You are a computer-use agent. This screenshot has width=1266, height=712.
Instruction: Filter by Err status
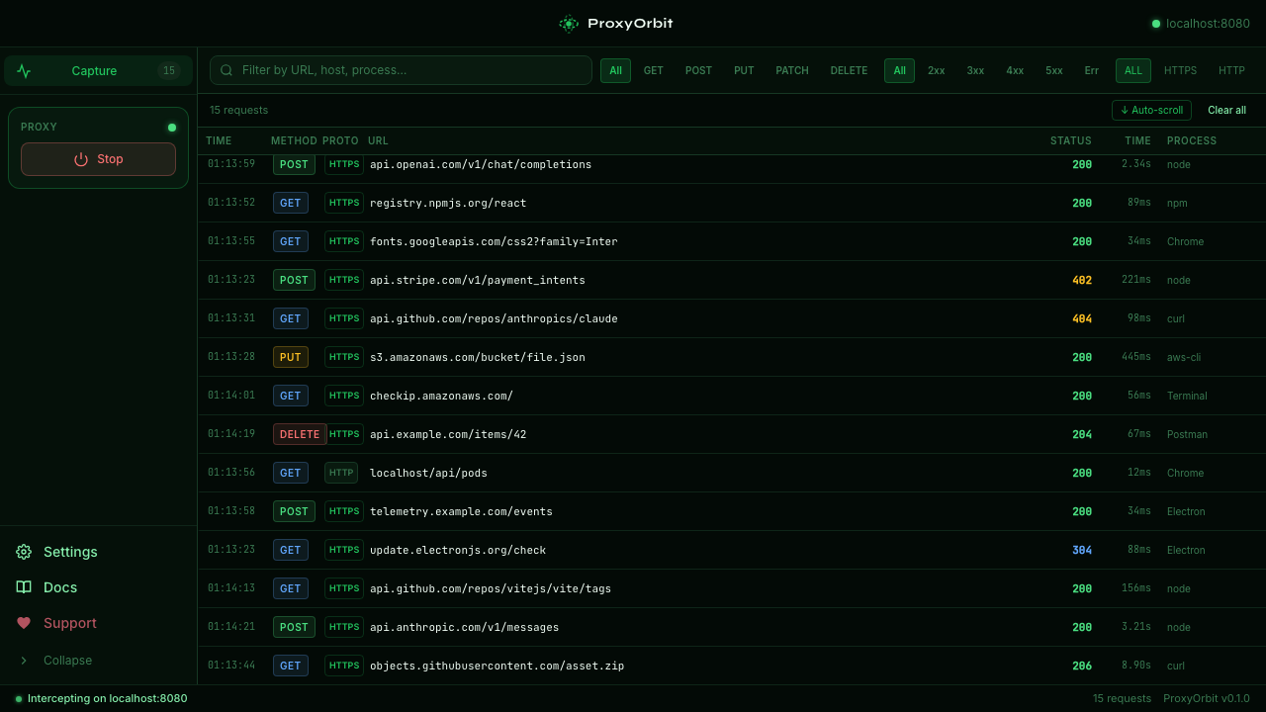(x=1092, y=70)
